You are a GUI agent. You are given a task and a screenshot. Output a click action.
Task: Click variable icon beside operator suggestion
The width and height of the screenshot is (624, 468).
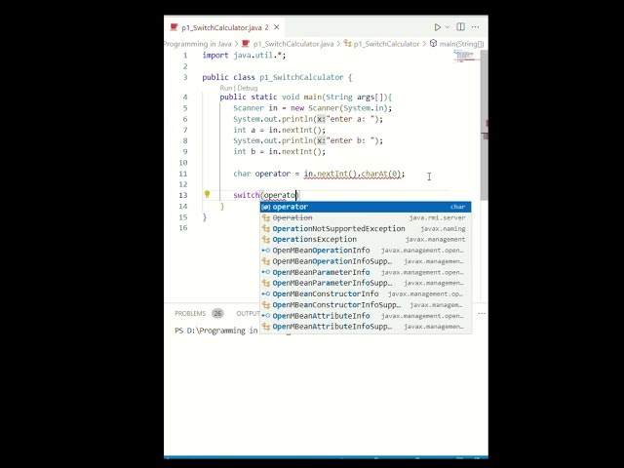(266, 207)
